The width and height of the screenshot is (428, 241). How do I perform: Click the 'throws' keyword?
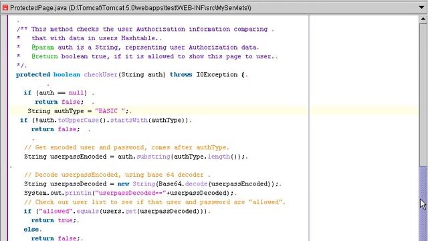(181, 74)
